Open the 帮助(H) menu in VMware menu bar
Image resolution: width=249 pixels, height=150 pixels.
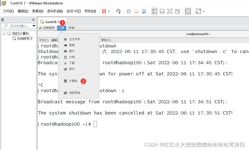point(90,11)
